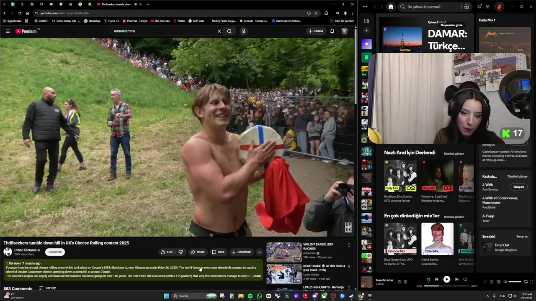This screenshot has width=536, height=301.
Task: Save the video to a playlist
Action: tap(218, 252)
